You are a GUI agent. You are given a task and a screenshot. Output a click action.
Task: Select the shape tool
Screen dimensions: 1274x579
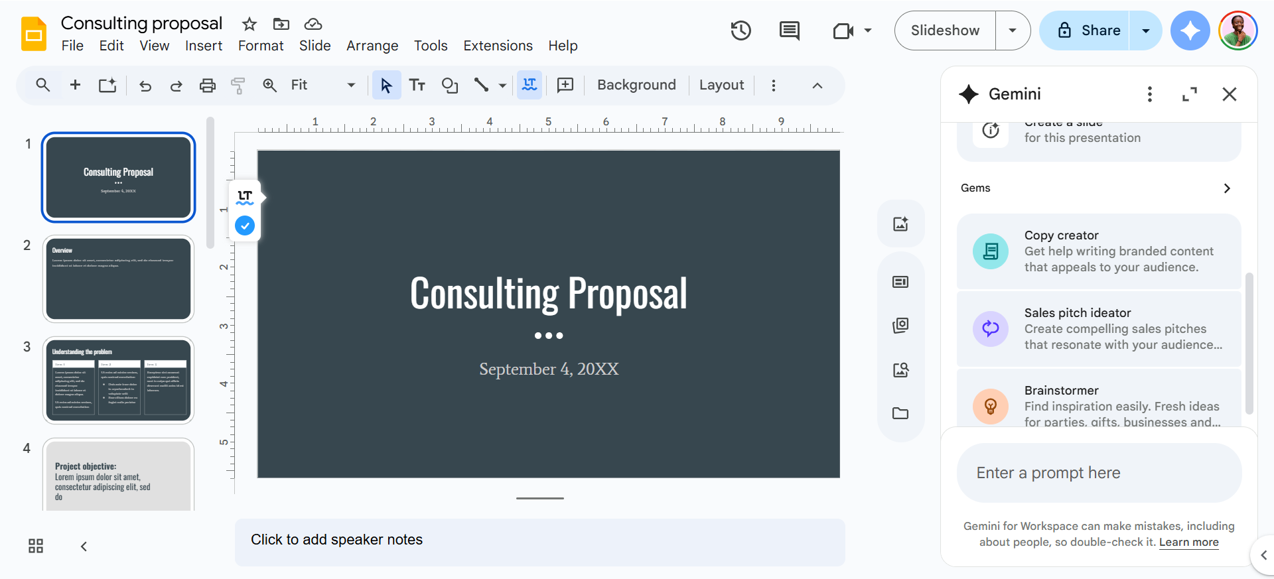(450, 85)
